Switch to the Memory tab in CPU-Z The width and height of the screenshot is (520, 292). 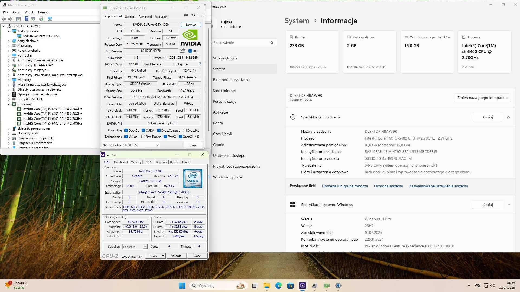[136, 162]
